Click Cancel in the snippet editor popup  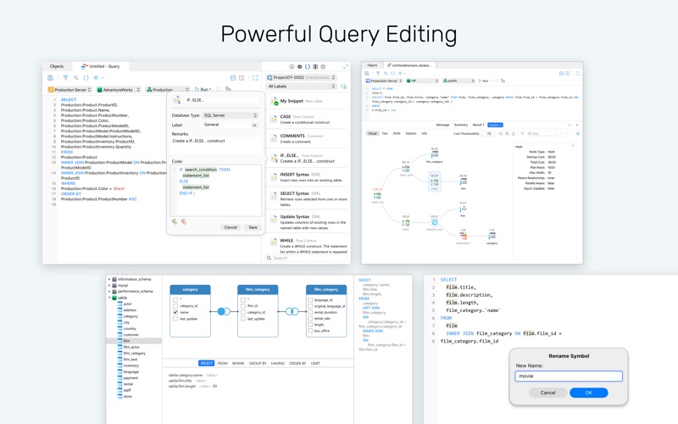coord(231,227)
